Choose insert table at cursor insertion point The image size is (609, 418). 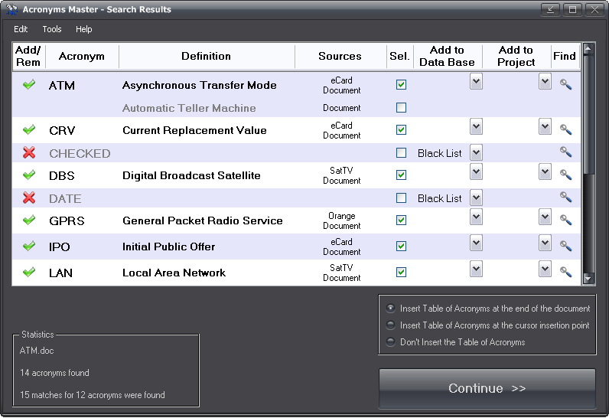tap(391, 325)
